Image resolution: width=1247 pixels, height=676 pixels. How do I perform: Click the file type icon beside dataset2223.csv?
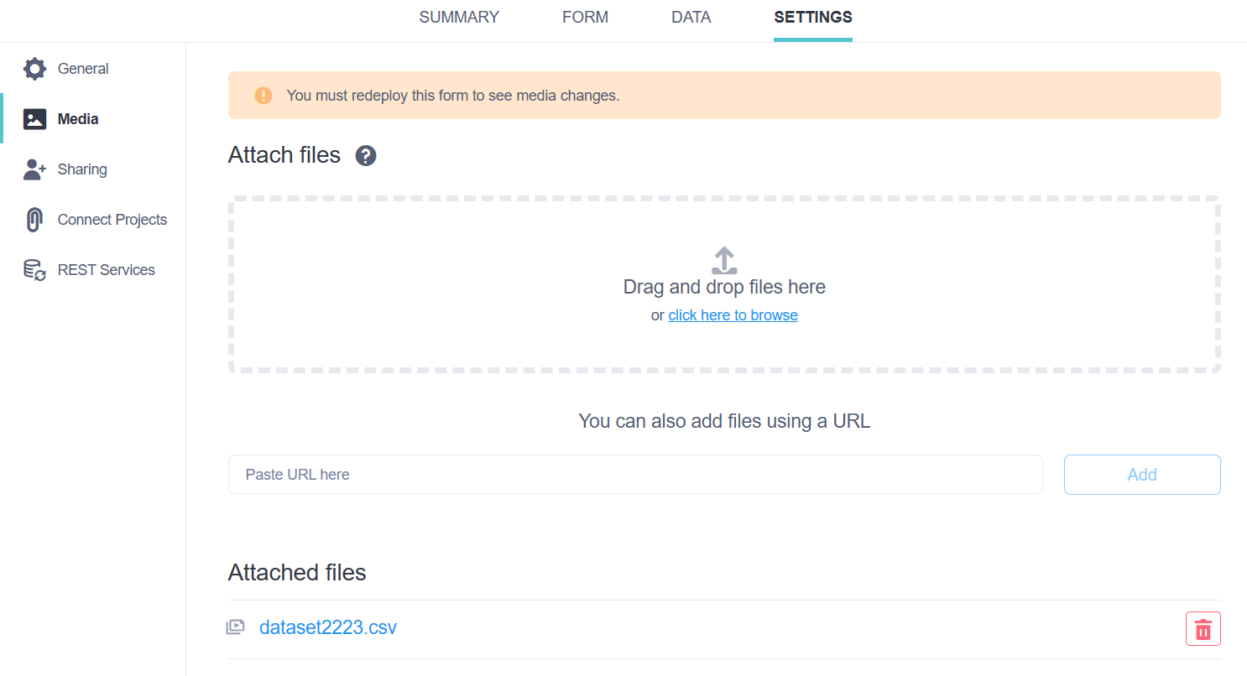(236, 627)
